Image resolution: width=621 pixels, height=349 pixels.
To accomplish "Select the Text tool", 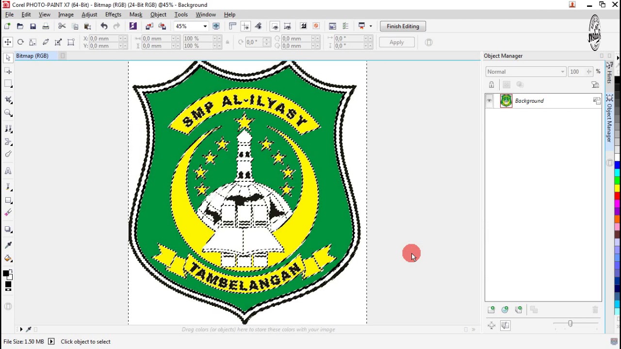I will coord(8,171).
